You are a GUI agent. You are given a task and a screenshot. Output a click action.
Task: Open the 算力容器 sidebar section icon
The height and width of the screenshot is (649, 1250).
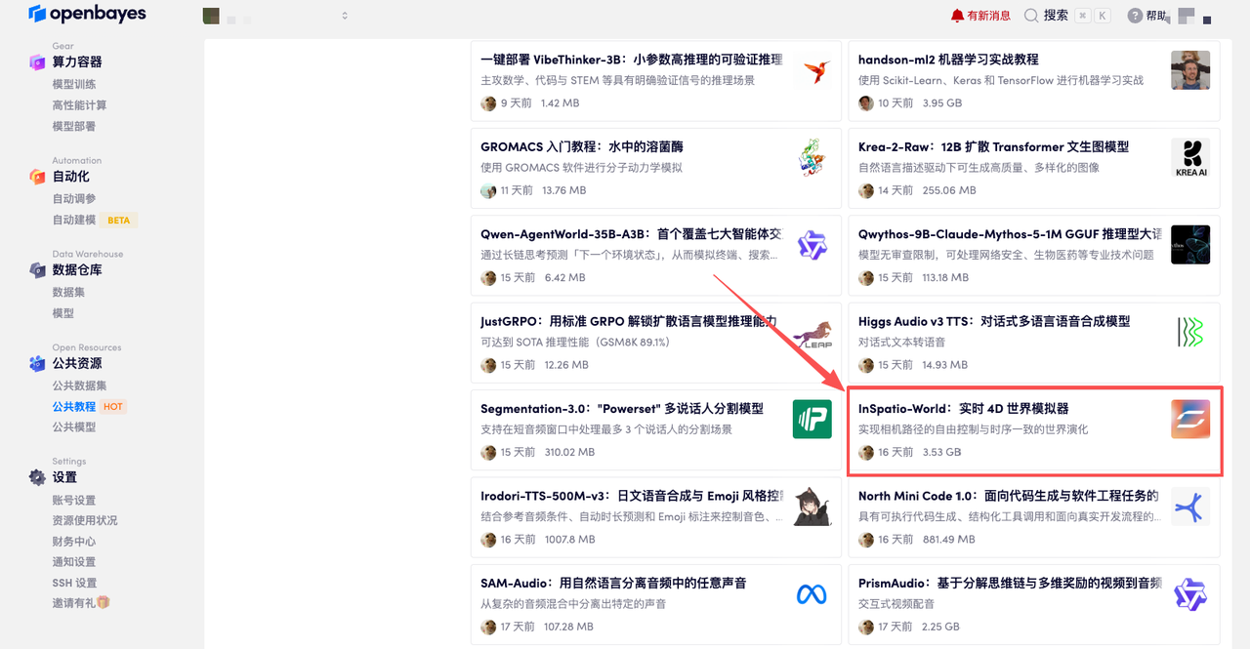click(x=37, y=61)
